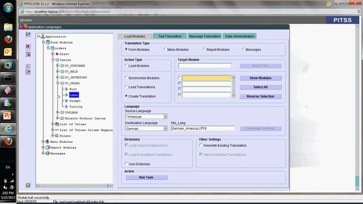
Task: Click the Form Modules node icon
Action: click(48, 42)
